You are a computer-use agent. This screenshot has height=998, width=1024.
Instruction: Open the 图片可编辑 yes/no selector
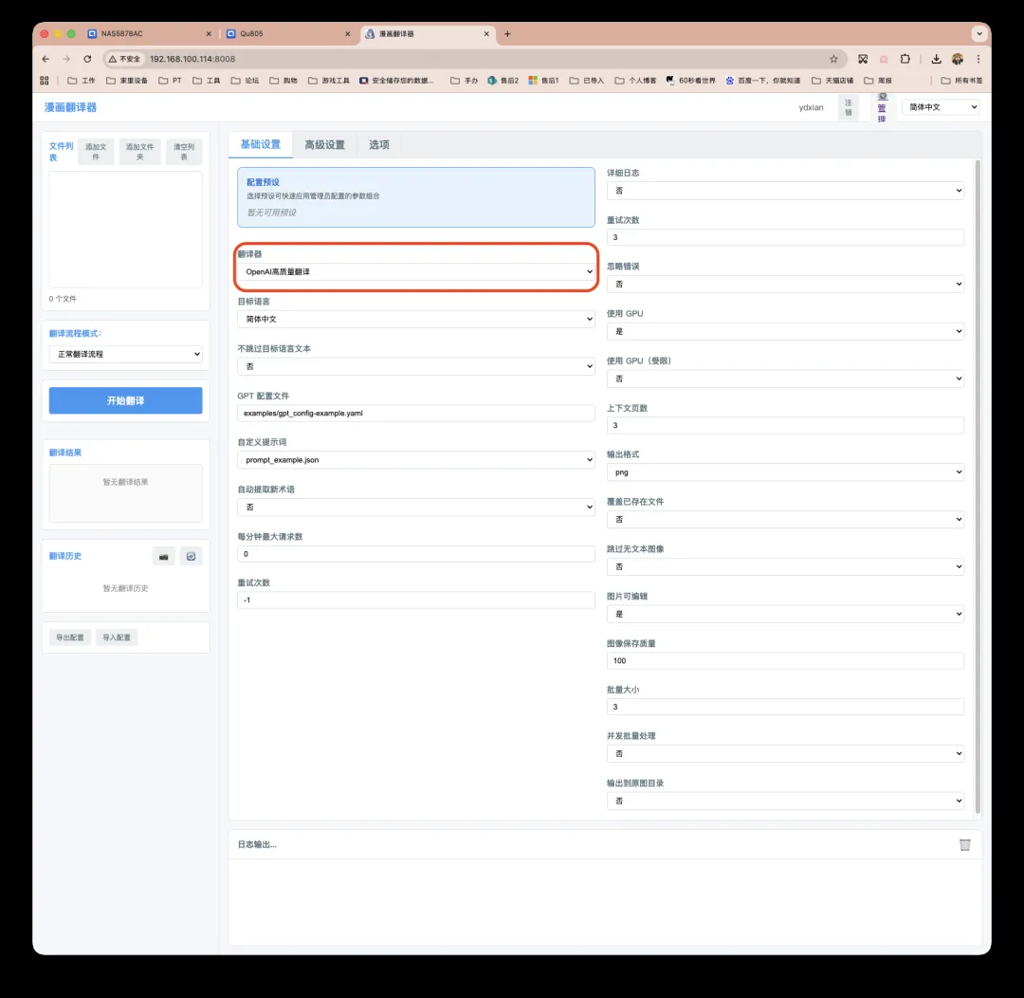tap(785, 614)
